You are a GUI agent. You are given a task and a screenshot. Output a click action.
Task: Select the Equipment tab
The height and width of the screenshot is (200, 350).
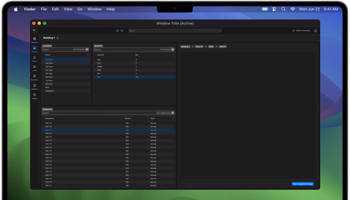click(x=47, y=109)
